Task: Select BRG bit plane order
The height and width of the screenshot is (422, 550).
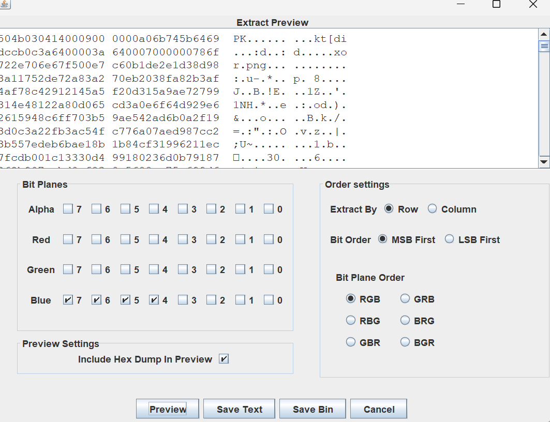Action: coord(405,320)
